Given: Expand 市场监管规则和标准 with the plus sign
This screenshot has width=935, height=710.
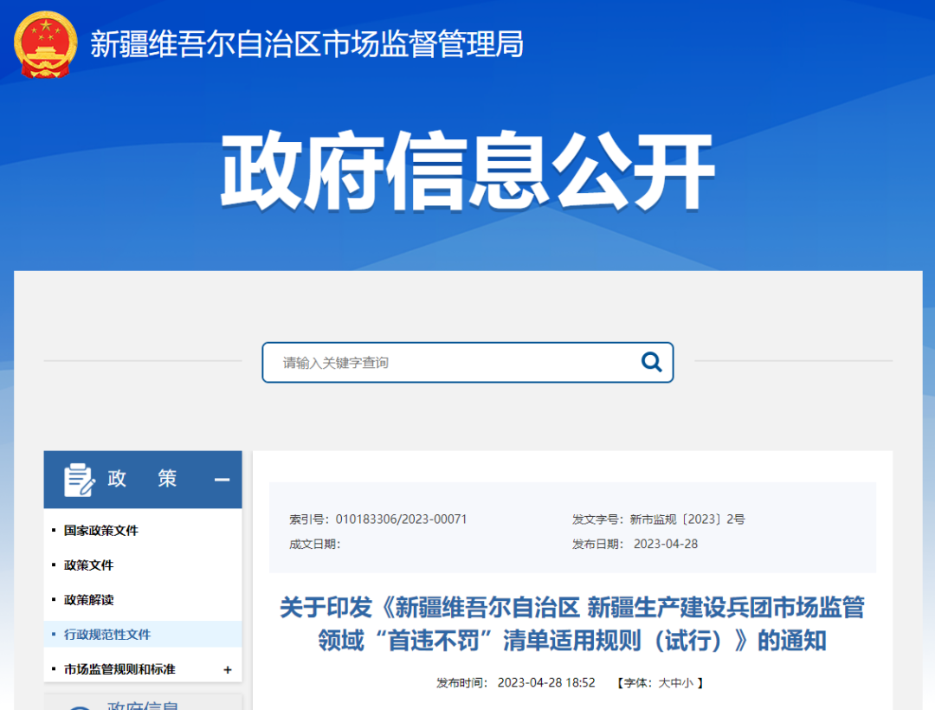Looking at the screenshot, I should click(228, 669).
